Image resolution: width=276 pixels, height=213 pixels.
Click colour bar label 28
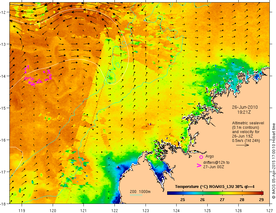(242, 200)
